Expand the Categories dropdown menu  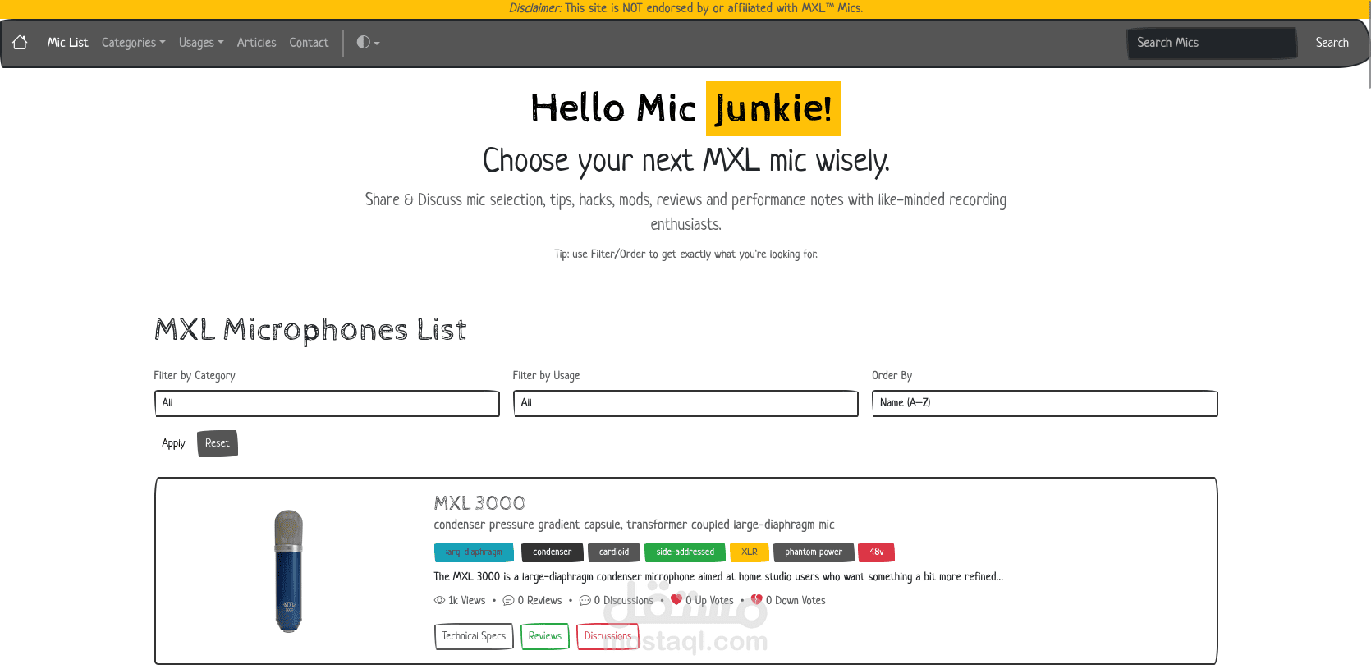point(134,43)
